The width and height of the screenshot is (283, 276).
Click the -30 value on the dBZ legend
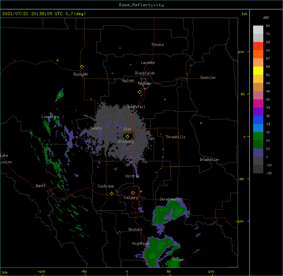[269, 173]
